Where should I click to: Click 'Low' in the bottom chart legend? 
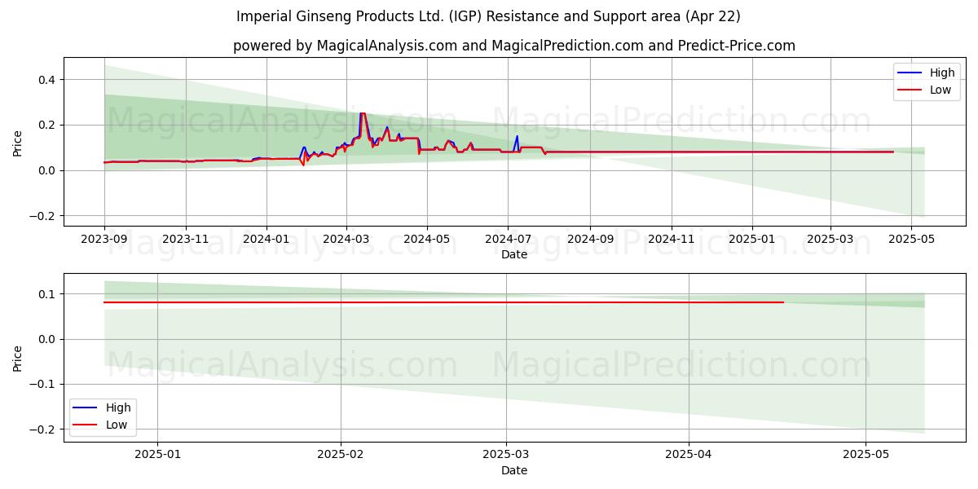(117, 425)
